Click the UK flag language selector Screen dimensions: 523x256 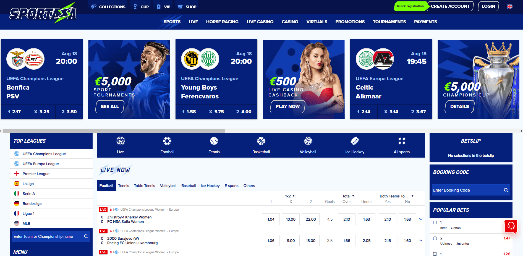tap(510, 6)
